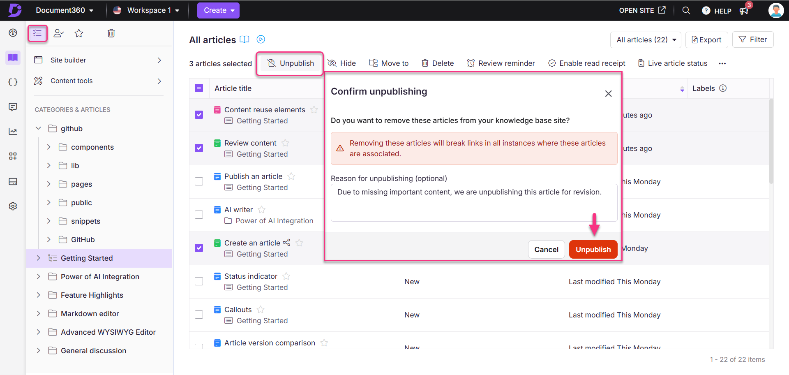Uncheck the Review content checkbox
Viewport: 789px width, 375px height.
(199, 148)
